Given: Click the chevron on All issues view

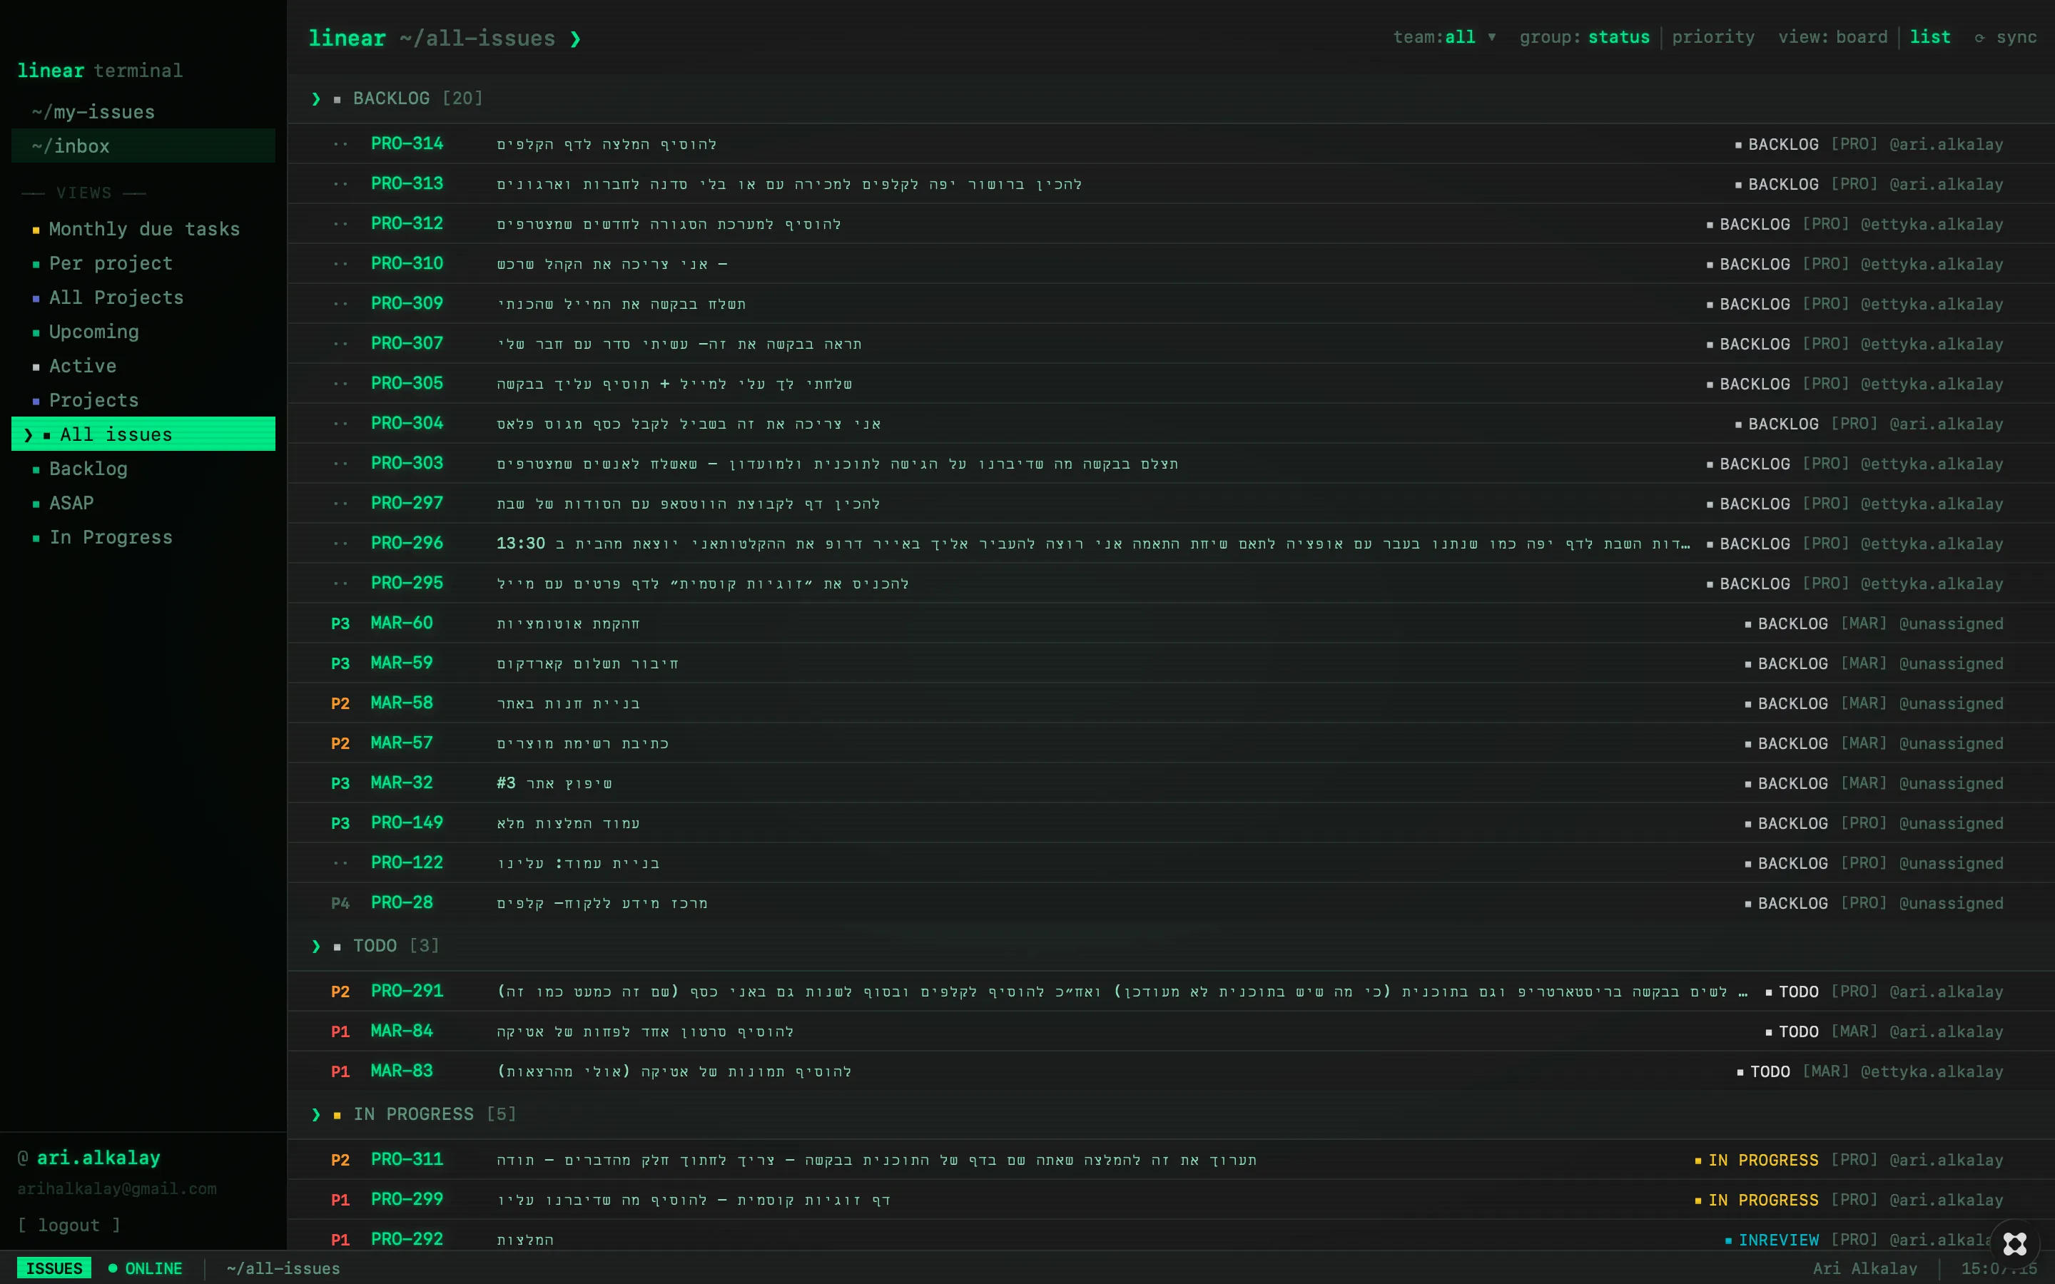Looking at the screenshot, I should coord(28,435).
